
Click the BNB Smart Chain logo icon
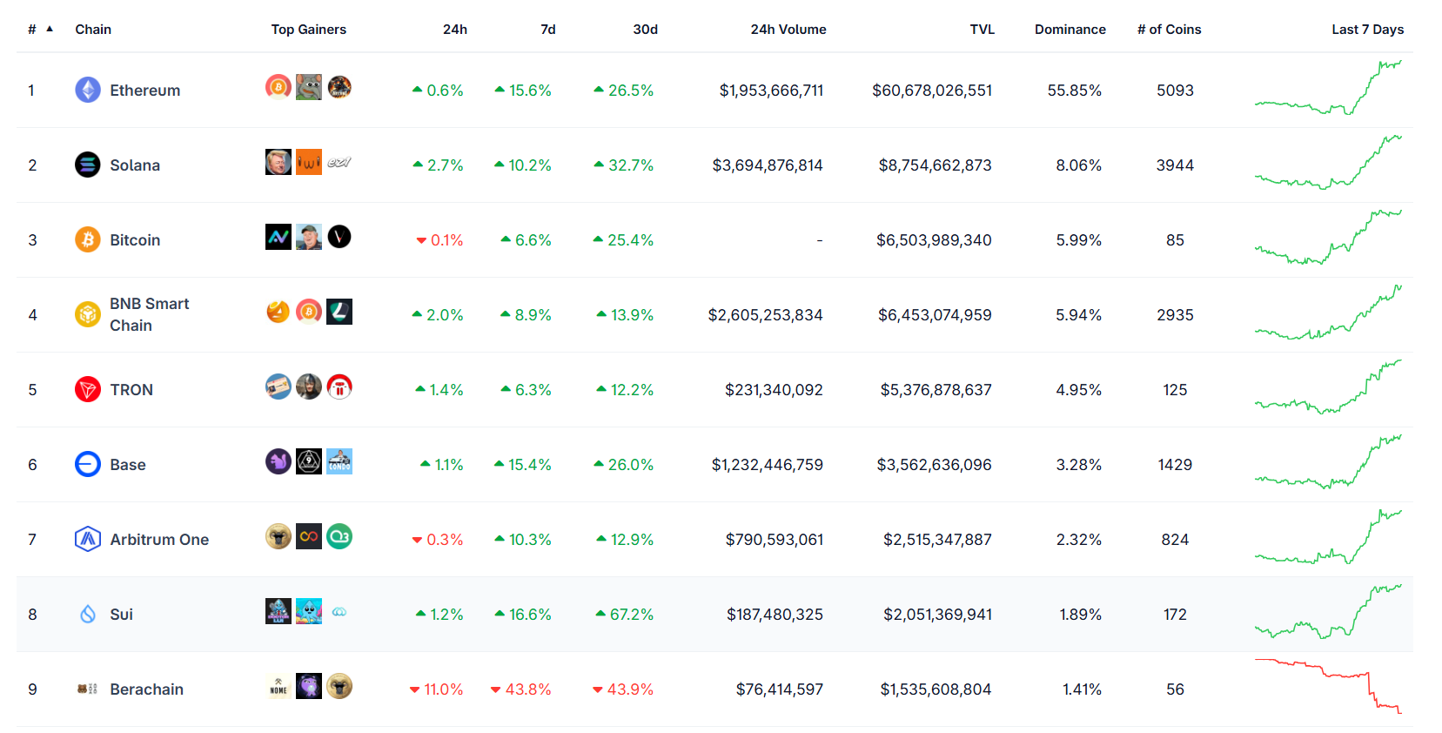(x=88, y=314)
